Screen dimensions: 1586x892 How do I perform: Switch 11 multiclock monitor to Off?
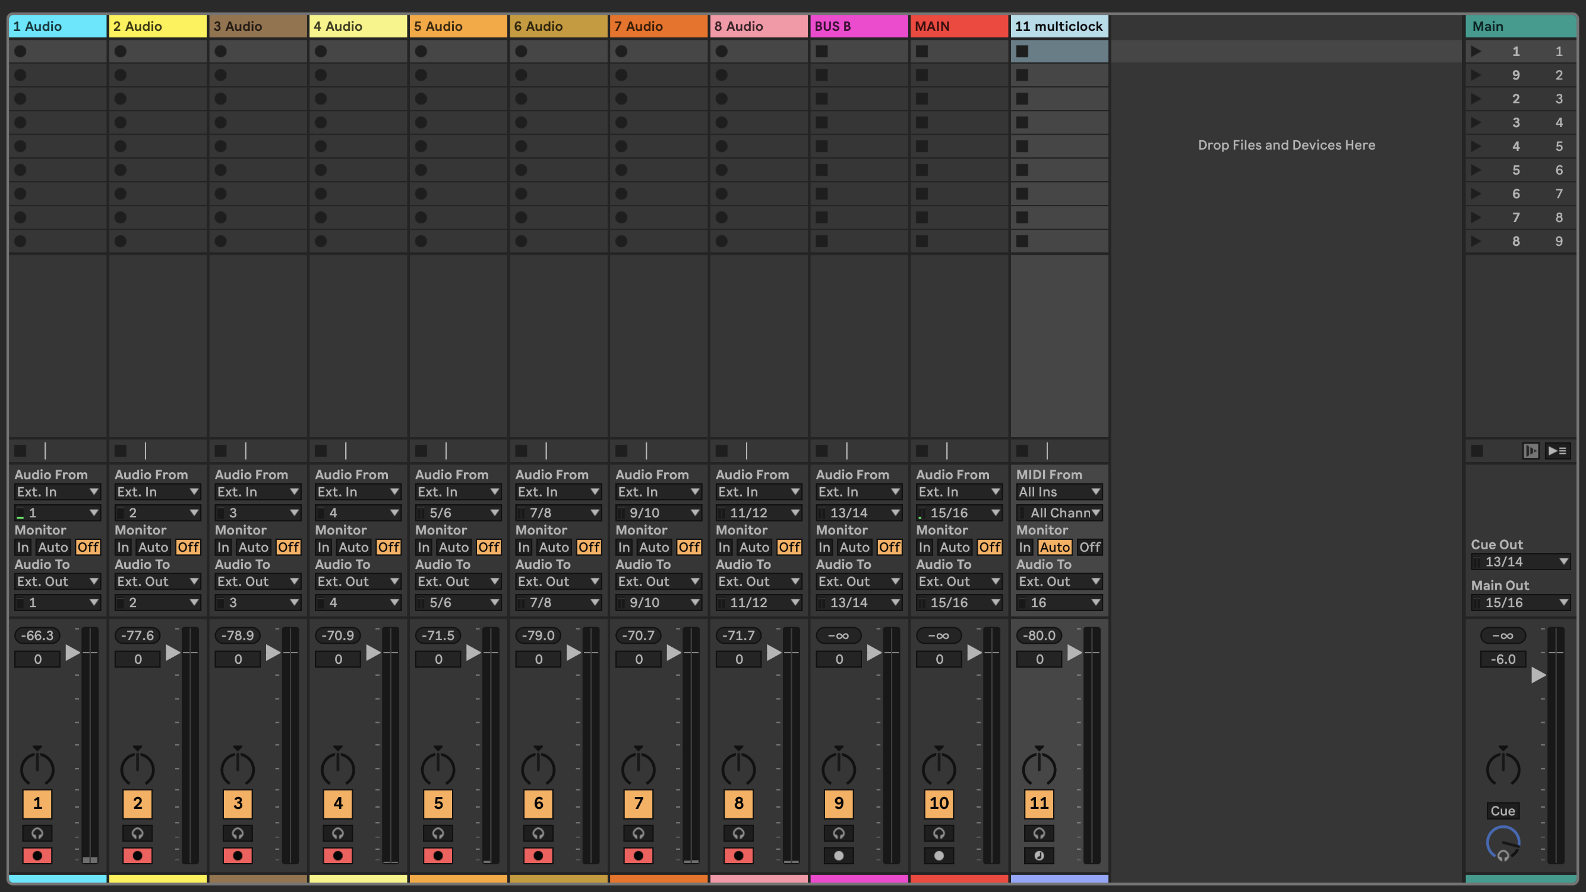pyautogui.click(x=1089, y=546)
